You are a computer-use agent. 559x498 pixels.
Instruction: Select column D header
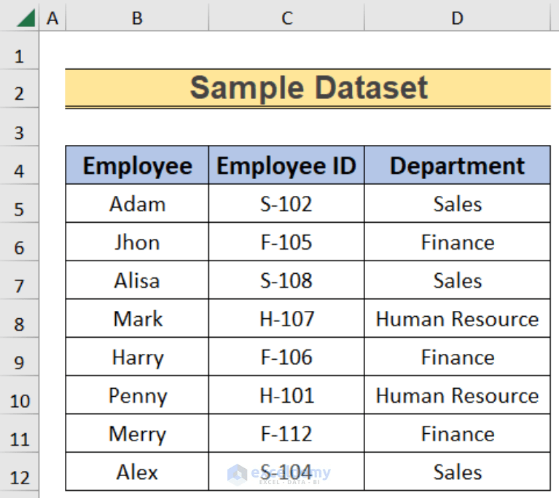[458, 17]
